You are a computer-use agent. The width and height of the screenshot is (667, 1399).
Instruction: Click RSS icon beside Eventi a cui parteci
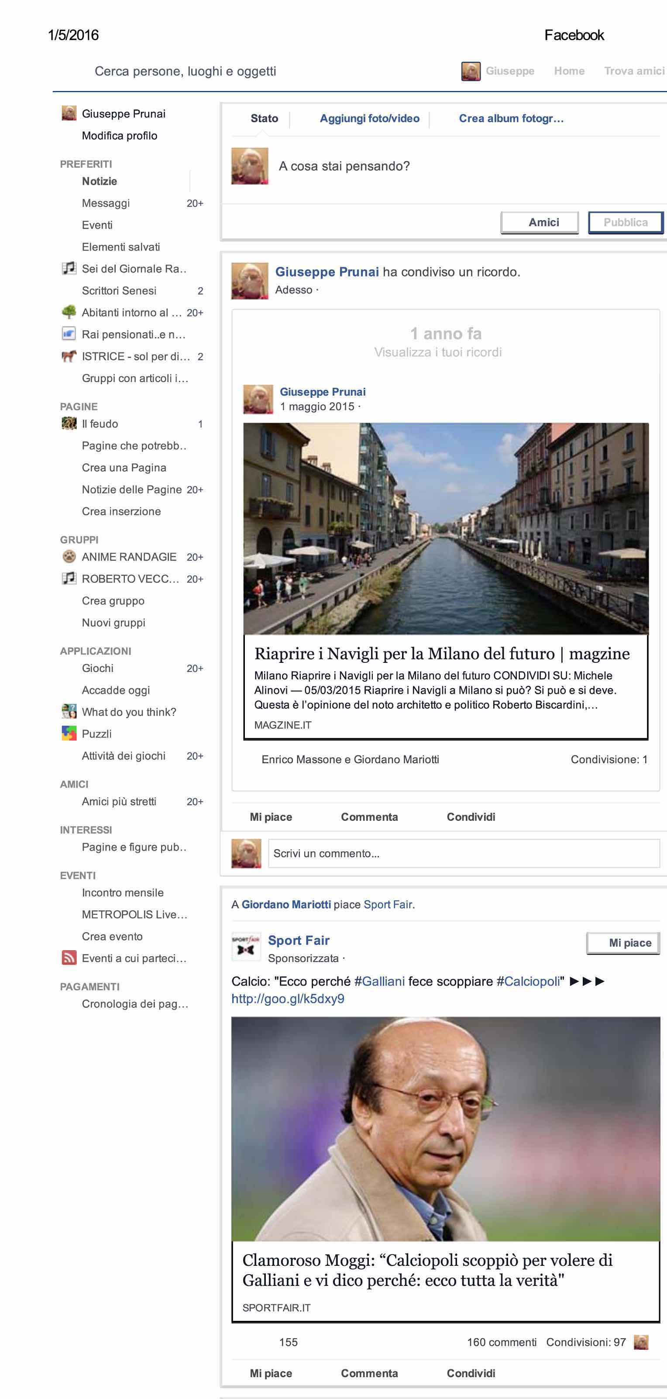[x=69, y=958]
